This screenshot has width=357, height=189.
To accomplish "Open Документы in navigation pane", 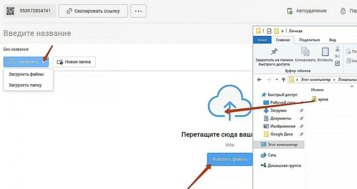I will click(277, 118).
